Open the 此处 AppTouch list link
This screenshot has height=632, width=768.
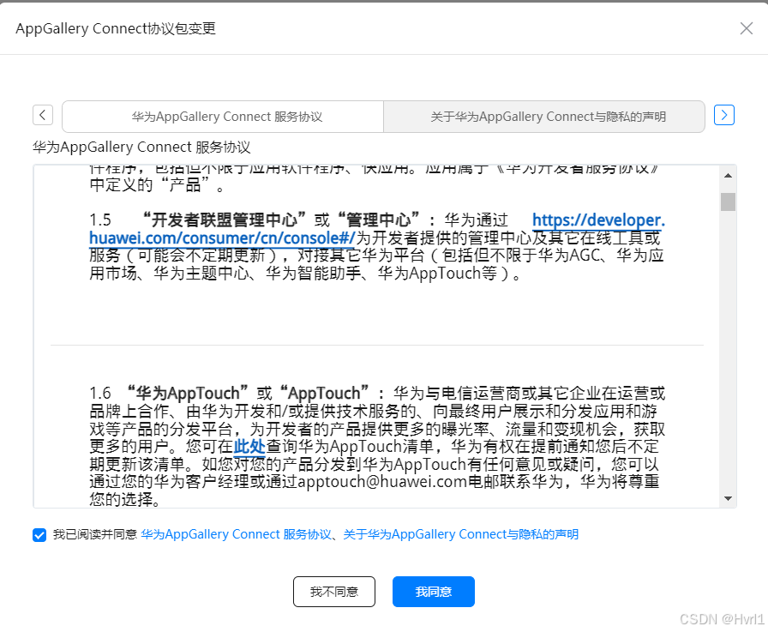[x=249, y=446]
